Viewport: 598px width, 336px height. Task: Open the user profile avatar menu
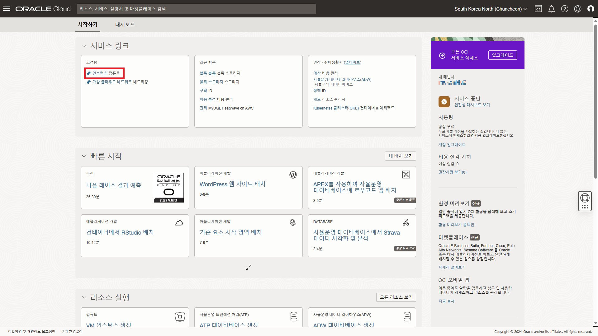591,9
